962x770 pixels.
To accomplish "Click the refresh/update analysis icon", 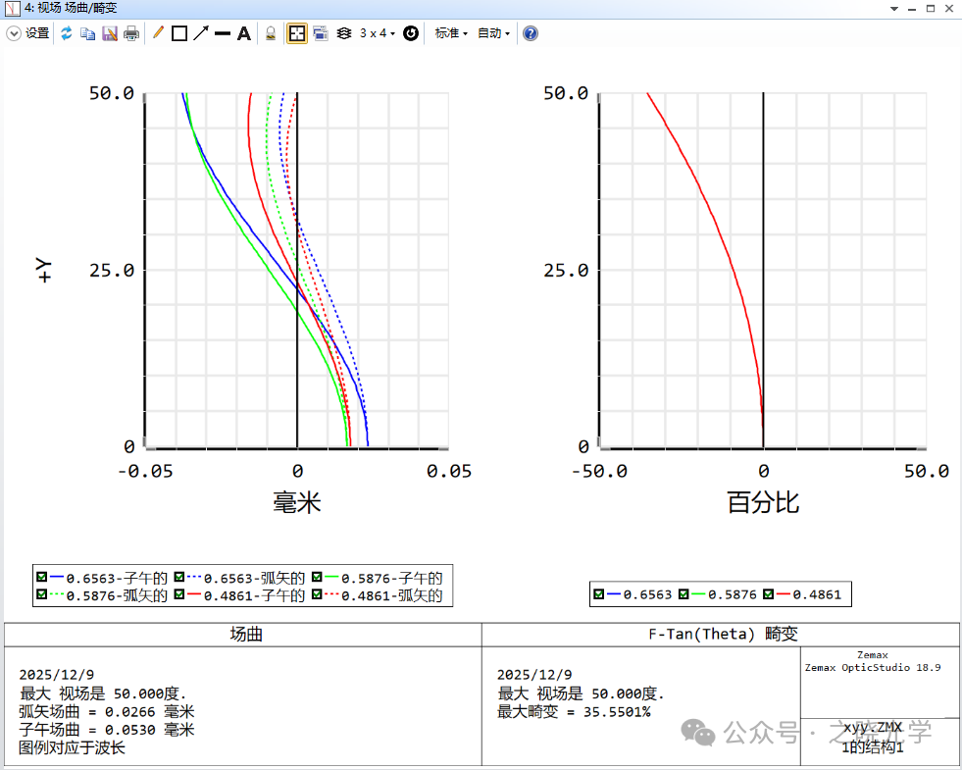I will (67, 33).
